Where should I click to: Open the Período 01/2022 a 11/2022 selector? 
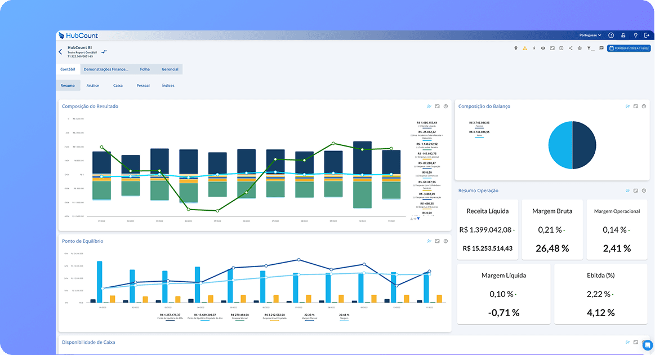pos(629,48)
